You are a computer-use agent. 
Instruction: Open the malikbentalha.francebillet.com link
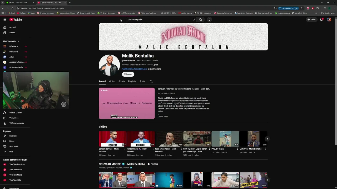[135, 69]
